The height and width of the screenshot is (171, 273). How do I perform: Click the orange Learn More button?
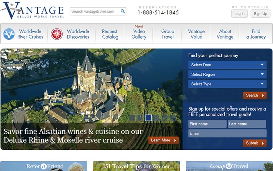click(164, 140)
